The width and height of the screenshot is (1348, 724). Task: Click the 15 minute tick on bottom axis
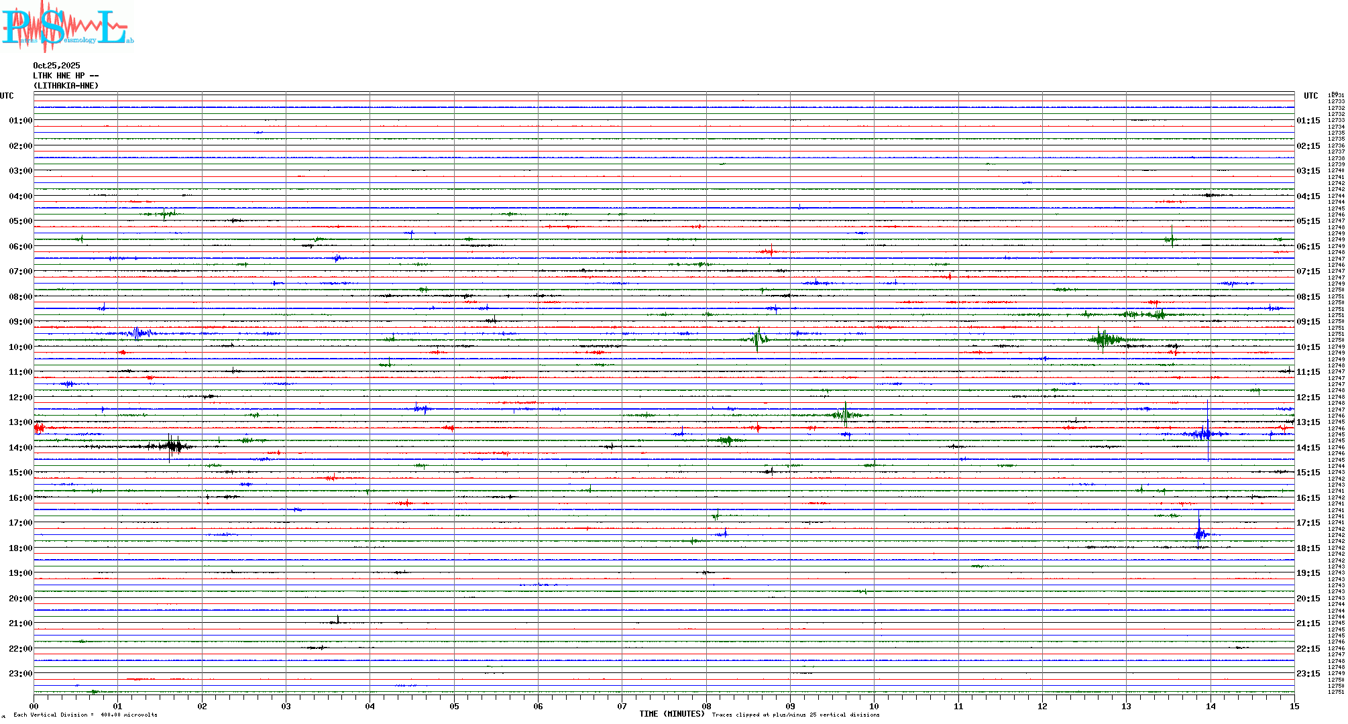1294,706
